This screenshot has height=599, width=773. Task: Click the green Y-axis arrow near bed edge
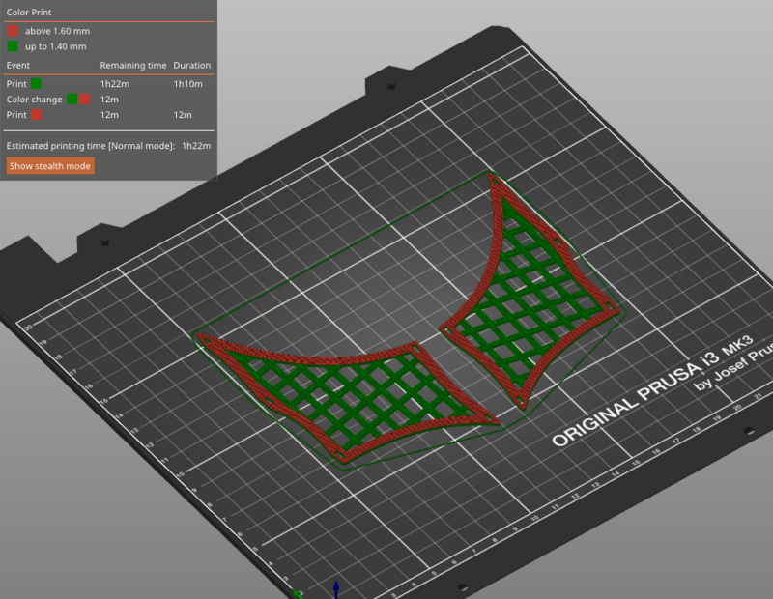[296, 593]
